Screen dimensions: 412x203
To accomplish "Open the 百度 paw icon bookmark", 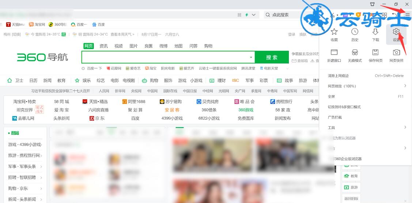I will (x=99, y=25).
